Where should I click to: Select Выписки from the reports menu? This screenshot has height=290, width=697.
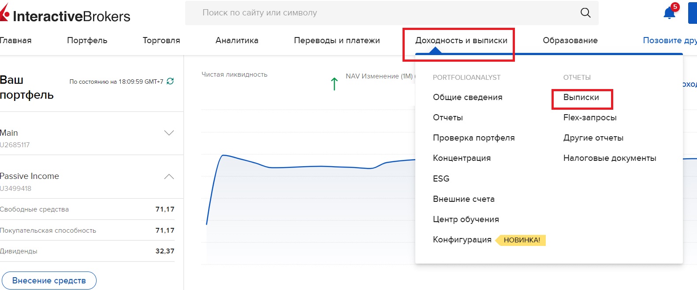pyautogui.click(x=581, y=97)
